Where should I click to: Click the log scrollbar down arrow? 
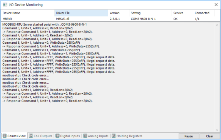point(217,130)
